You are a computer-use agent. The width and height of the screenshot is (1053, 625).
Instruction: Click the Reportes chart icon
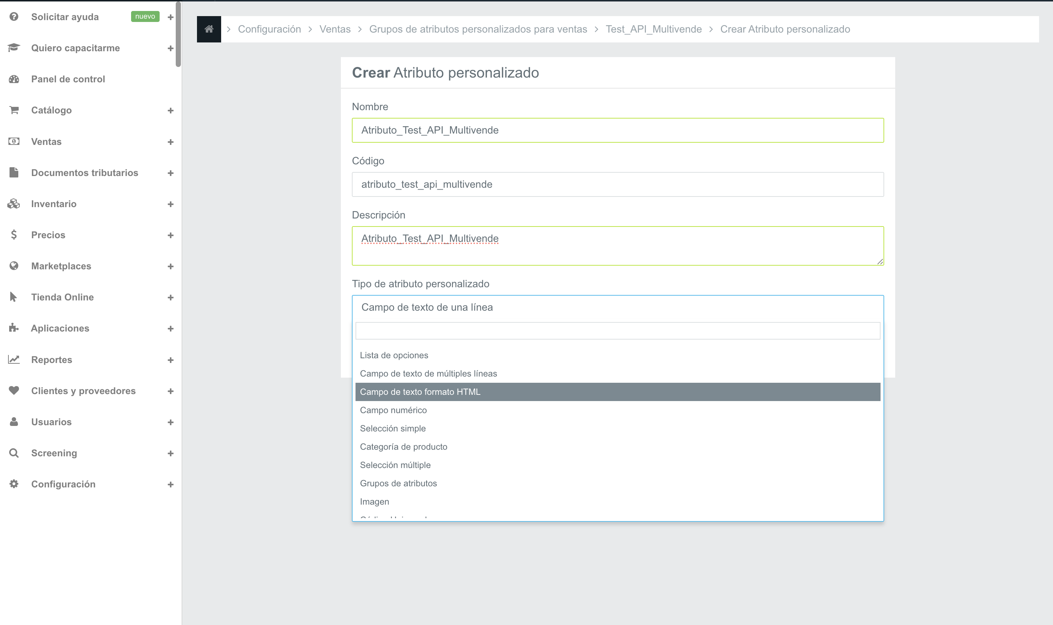[14, 360]
